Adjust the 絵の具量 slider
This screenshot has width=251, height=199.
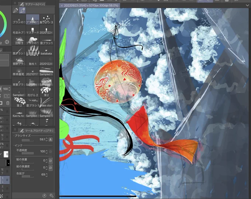coord(28,163)
